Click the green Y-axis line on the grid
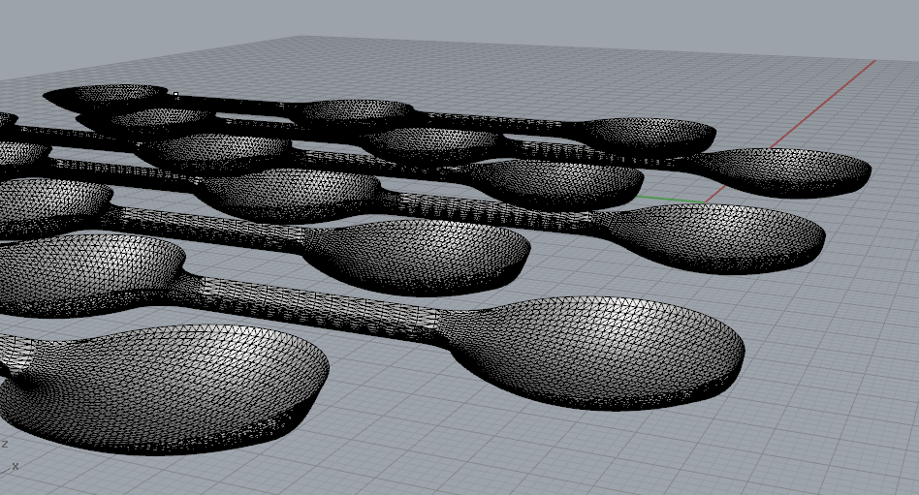Viewport: 919px width, 495px height. point(671,200)
